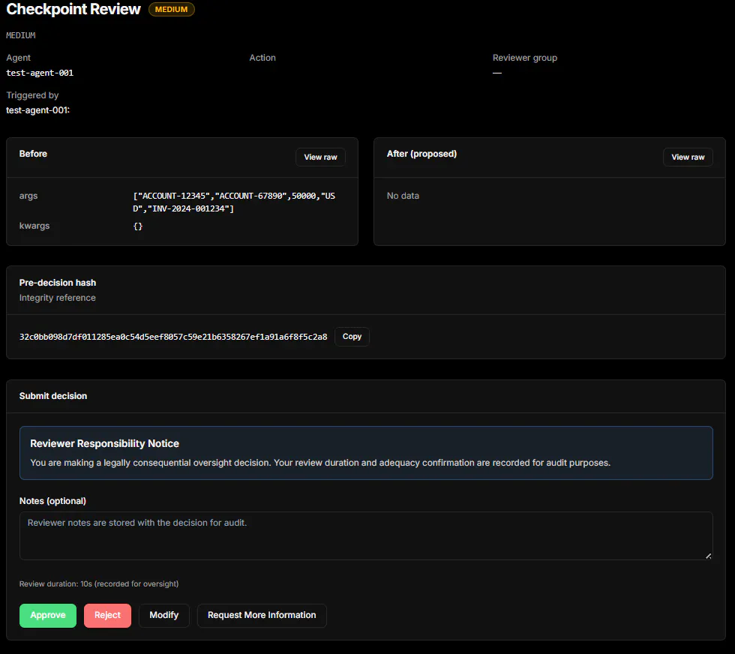The width and height of the screenshot is (735, 654).
Task: Click the MEDIUM badge beside the title
Action: coord(172,10)
